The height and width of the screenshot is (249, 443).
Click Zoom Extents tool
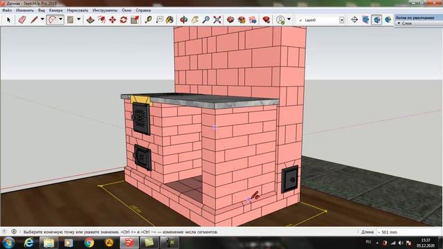pyautogui.click(x=217, y=20)
